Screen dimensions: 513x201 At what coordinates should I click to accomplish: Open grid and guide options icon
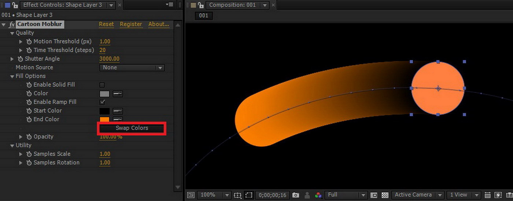point(237,195)
